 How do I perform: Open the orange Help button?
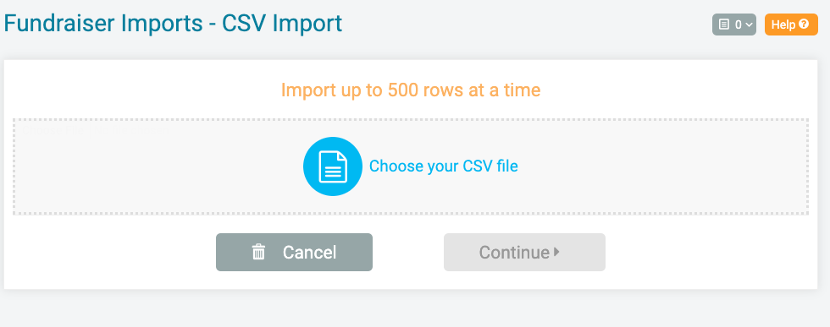tap(791, 25)
